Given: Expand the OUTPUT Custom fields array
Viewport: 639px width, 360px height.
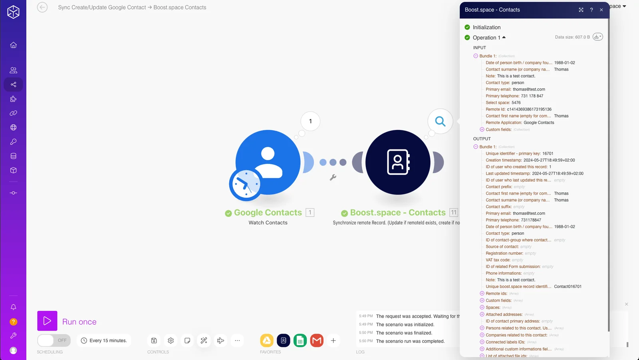Looking at the screenshot, I should pyautogui.click(x=482, y=301).
